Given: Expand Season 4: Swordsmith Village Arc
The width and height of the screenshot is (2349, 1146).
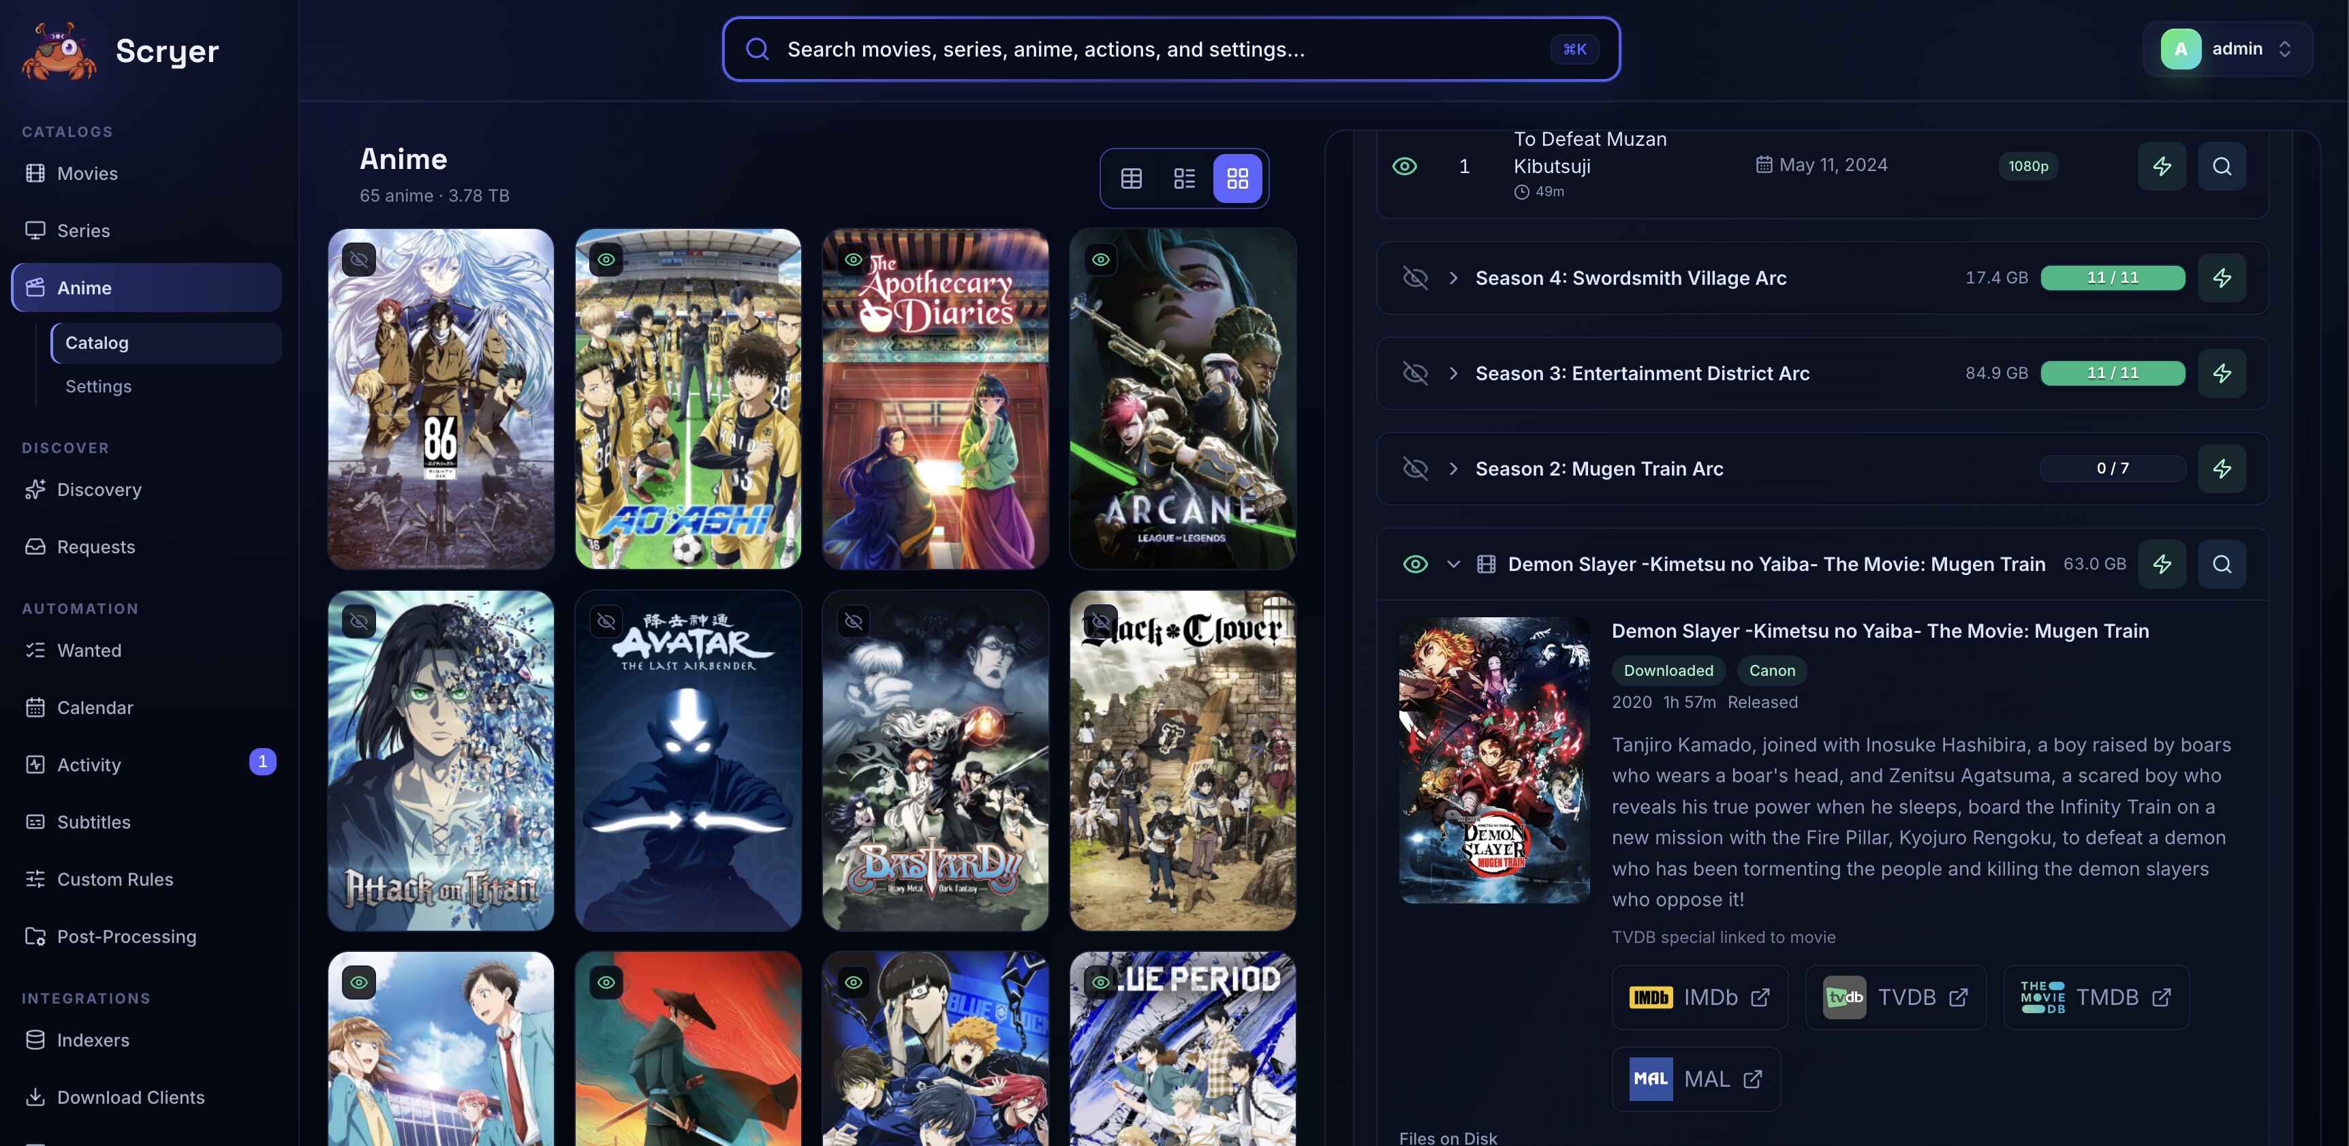Looking at the screenshot, I should (x=1454, y=278).
